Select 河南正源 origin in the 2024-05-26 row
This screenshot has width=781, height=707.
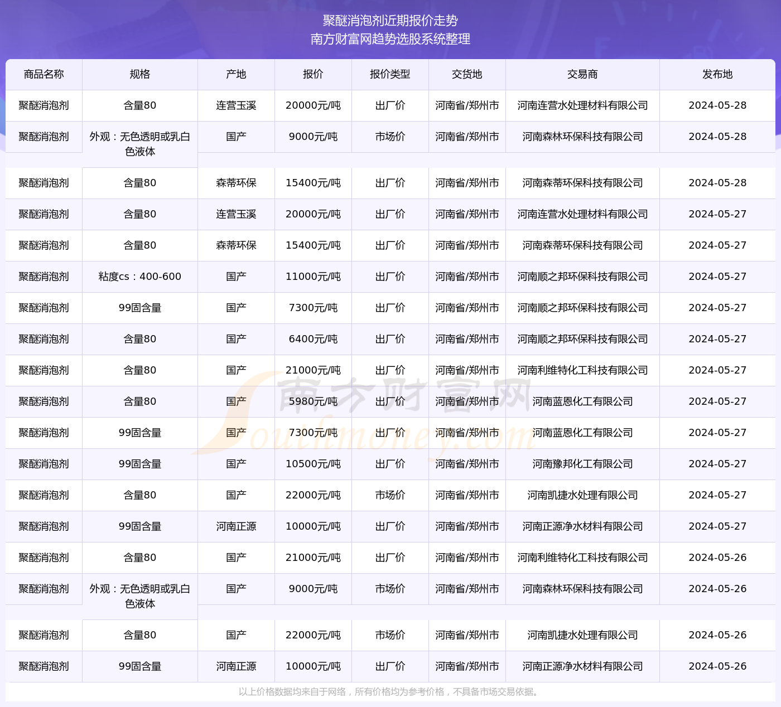pyautogui.click(x=236, y=666)
